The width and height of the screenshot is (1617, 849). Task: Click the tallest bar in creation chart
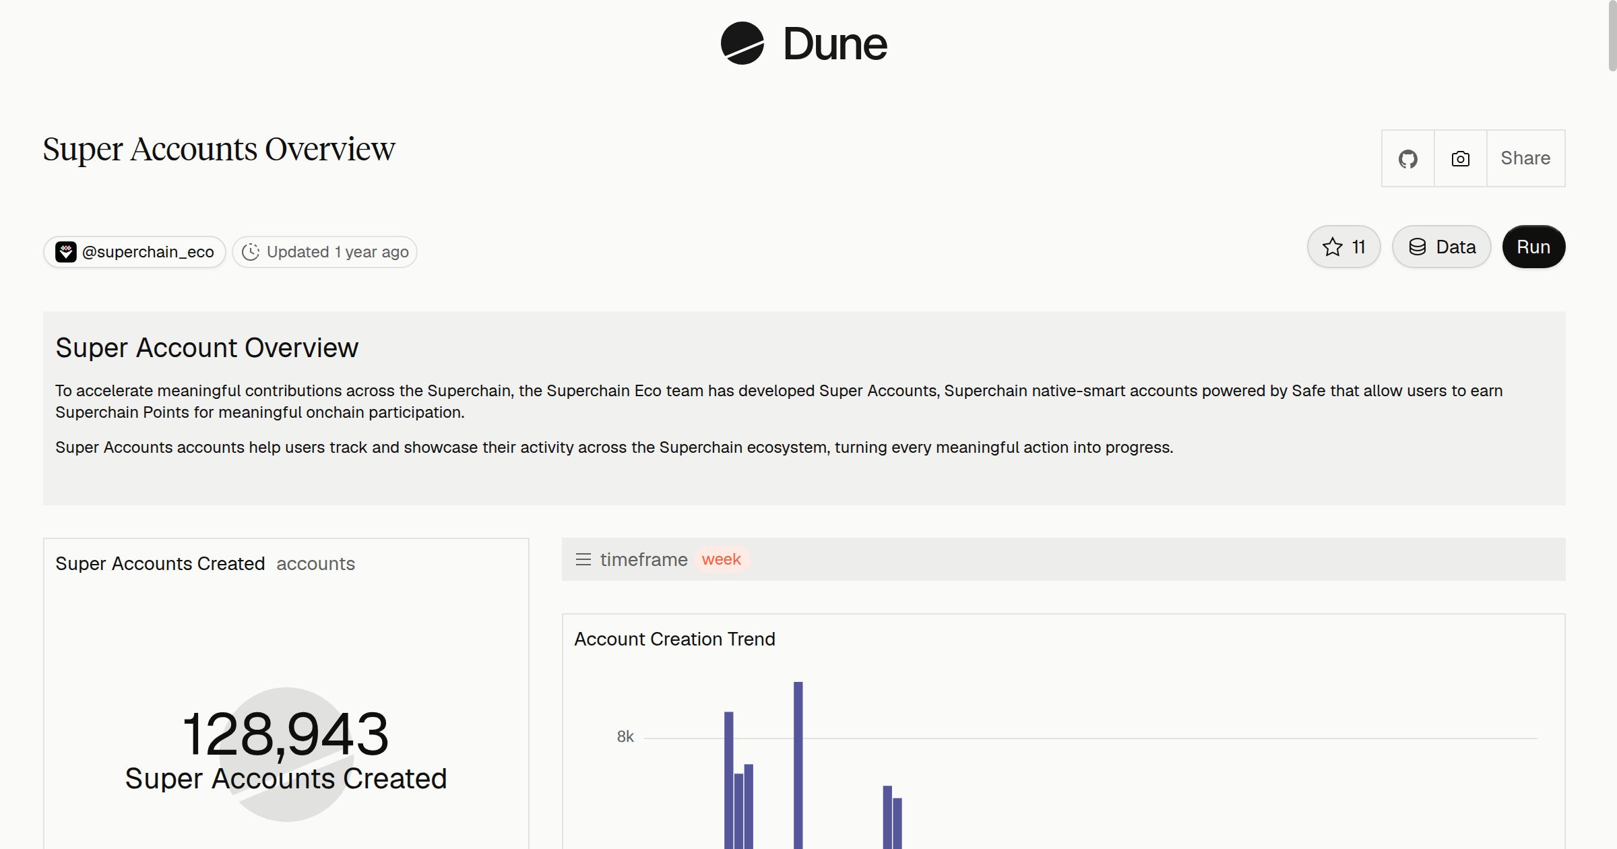point(798,765)
